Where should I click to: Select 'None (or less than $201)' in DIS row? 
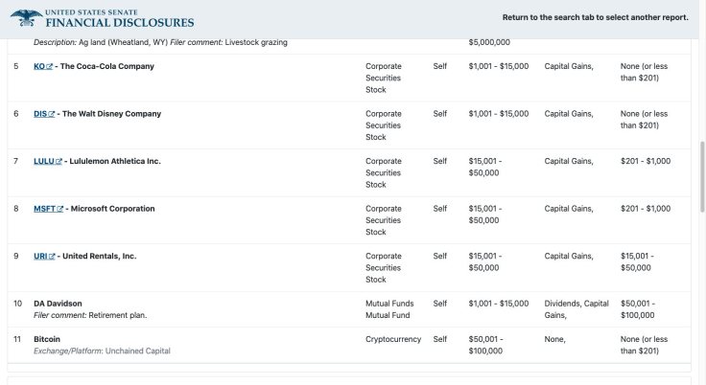pos(644,120)
